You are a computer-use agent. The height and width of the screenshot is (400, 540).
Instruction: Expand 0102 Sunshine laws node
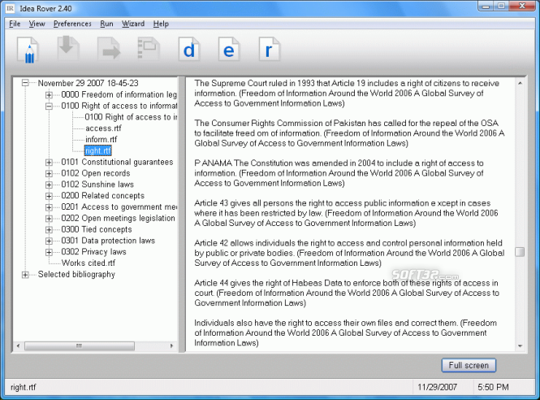pyautogui.click(x=49, y=185)
